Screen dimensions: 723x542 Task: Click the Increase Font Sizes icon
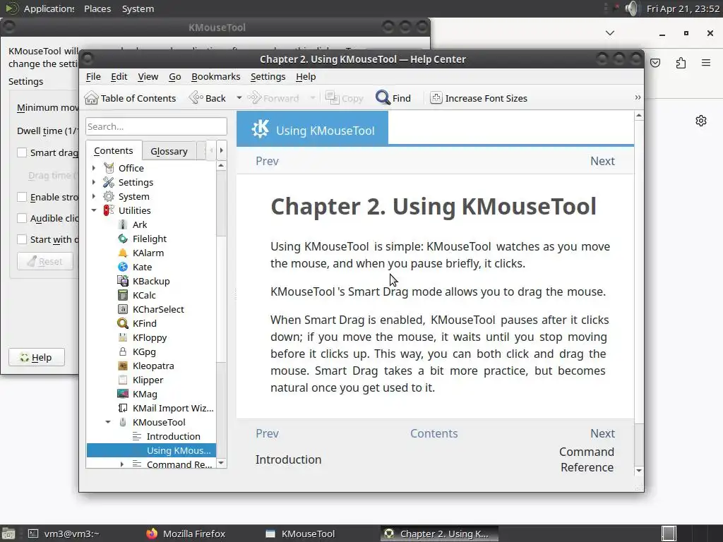pyautogui.click(x=436, y=98)
